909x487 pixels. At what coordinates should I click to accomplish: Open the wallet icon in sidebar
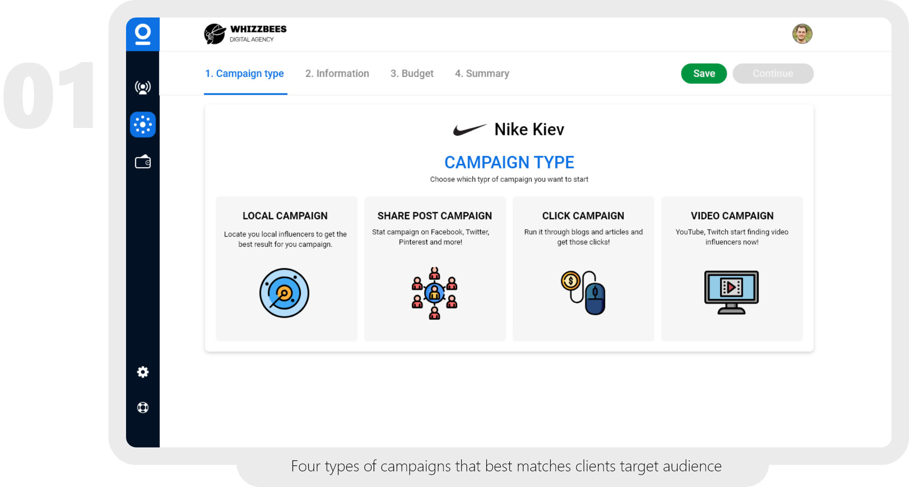(x=143, y=162)
